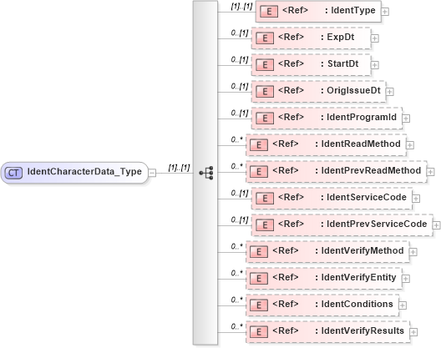Select the ': IdentType' label text
This screenshot has height=348, width=441.
(x=350, y=10)
